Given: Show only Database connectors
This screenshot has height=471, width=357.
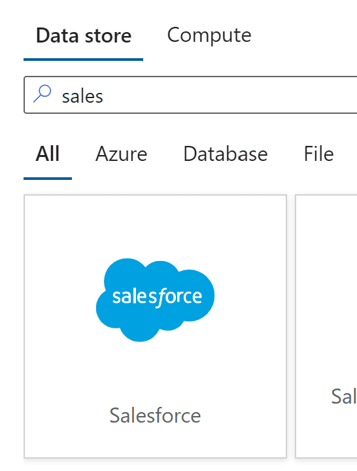Looking at the screenshot, I should point(226,154).
